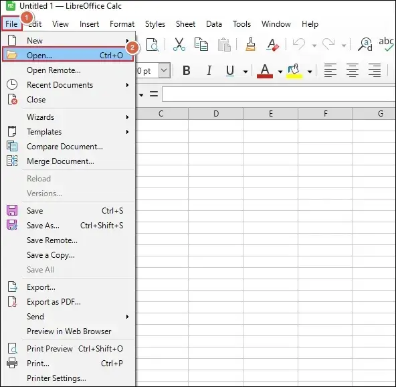The height and width of the screenshot is (387, 396).
Task: Choose Preview in Web Browser
Action: tap(68, 331)
